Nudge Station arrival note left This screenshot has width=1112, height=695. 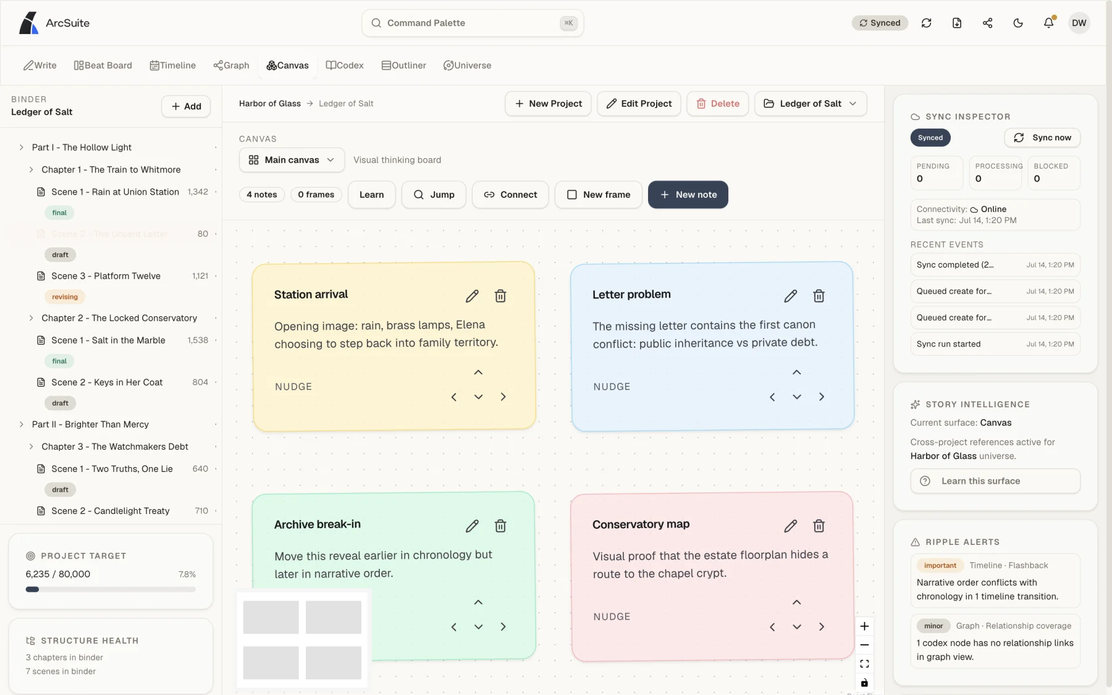(x=453, y=397)
